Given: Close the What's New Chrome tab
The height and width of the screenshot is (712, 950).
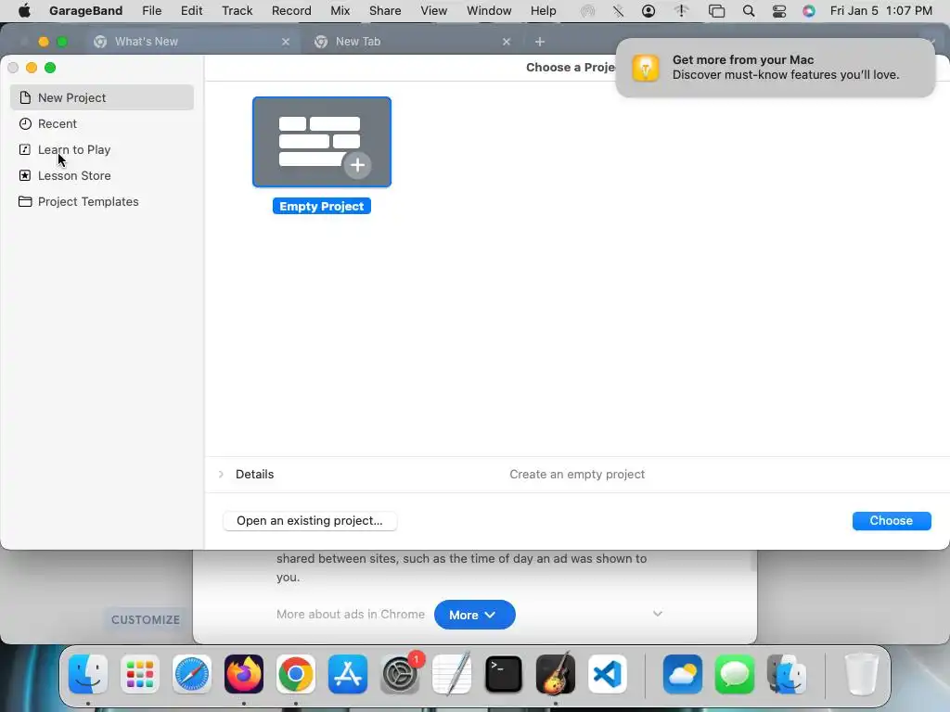Looking at the screenshot, I should click(286, 41).
